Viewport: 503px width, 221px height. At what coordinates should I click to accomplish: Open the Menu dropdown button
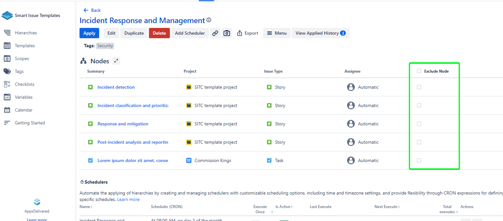click(x=277, y=33)
